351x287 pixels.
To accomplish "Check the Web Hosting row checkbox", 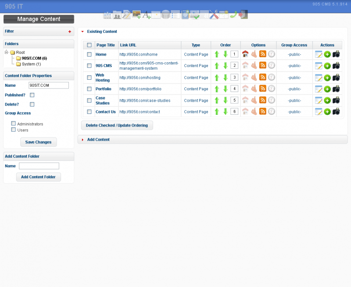I will coord(90,78).
